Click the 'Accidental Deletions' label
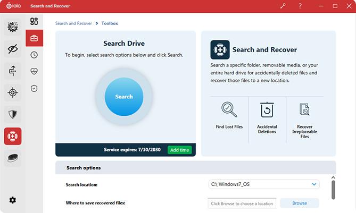356x213 pixels. (267, 129)
